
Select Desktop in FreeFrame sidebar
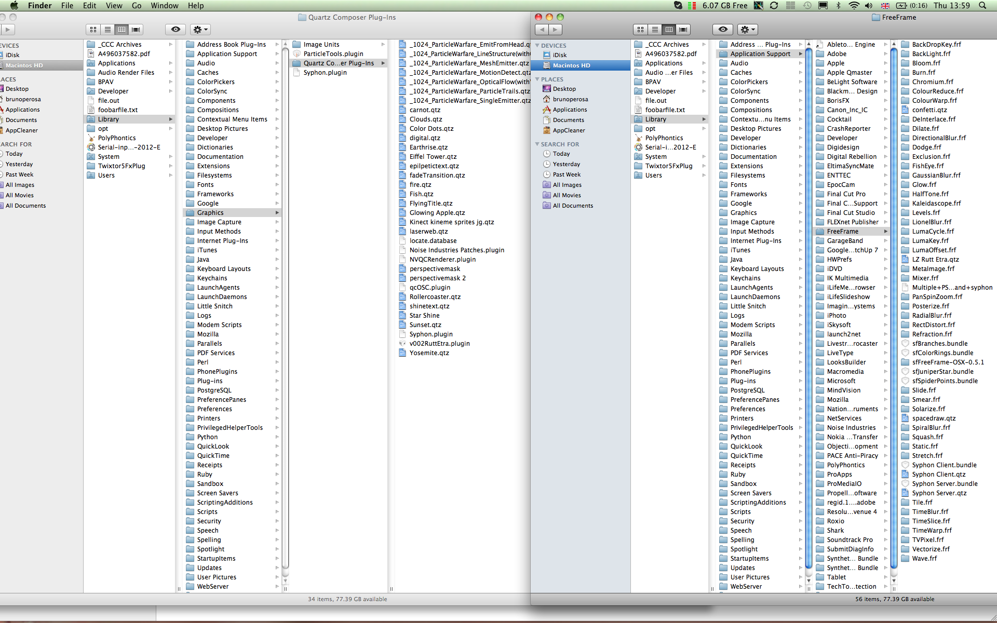pos(580,89)
